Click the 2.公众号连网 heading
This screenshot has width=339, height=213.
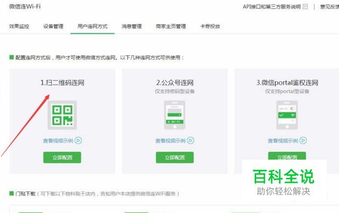(175, 83)
